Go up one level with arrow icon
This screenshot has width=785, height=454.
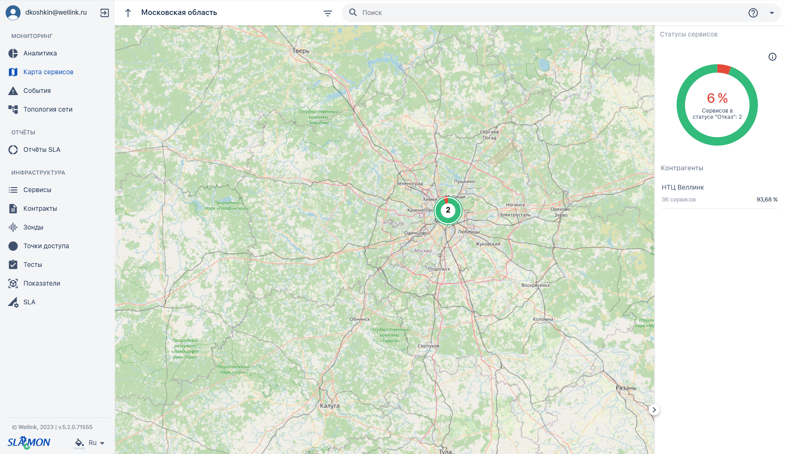point(128,13)
